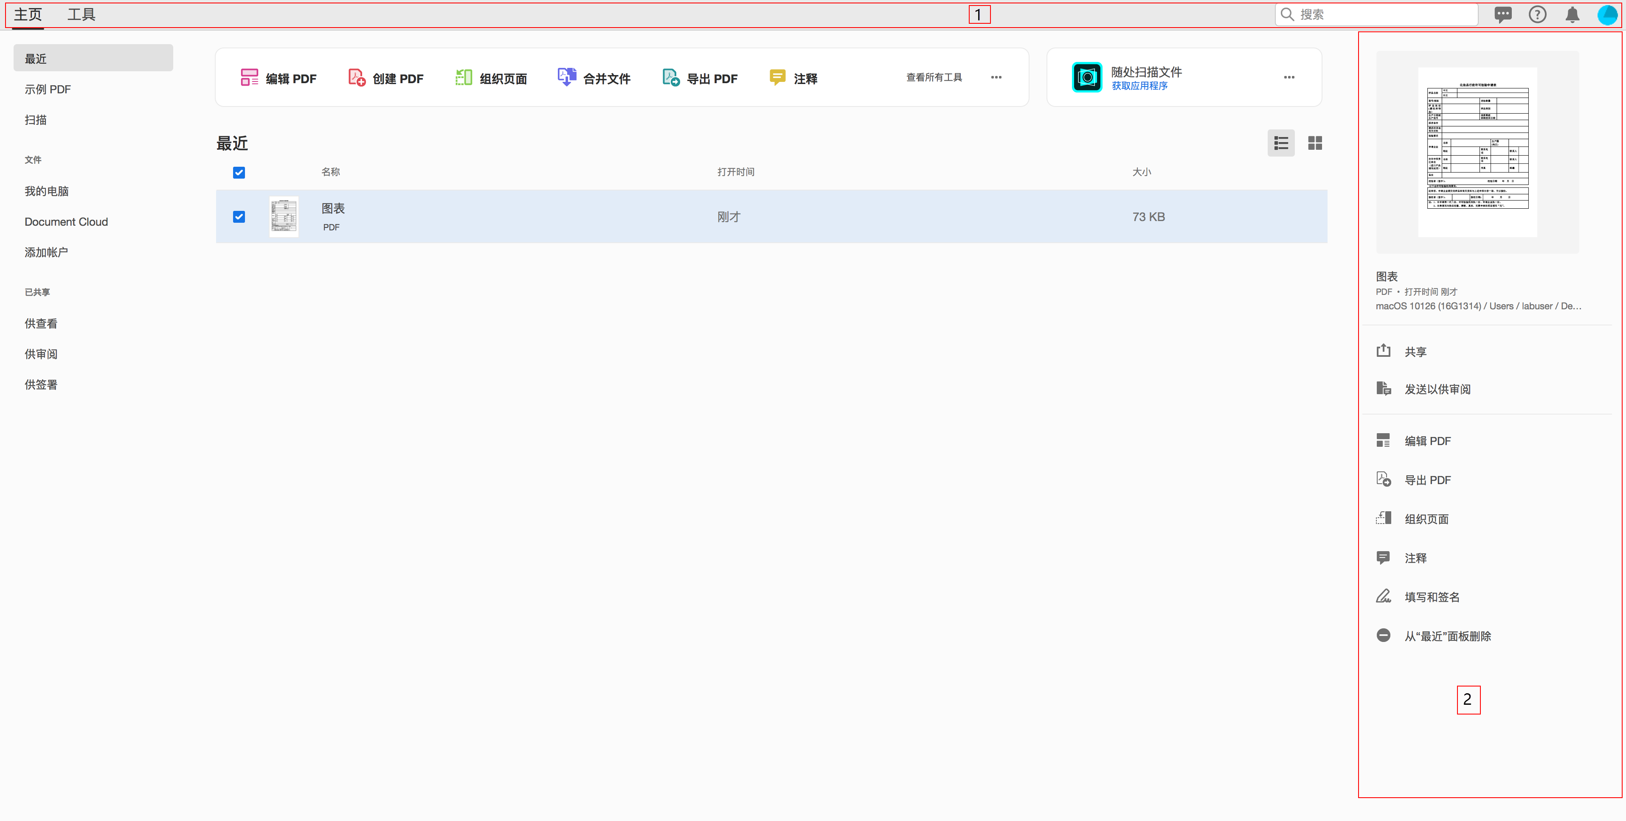Open the help question mark icon

pyautogui.click(x=1537, y=14)
